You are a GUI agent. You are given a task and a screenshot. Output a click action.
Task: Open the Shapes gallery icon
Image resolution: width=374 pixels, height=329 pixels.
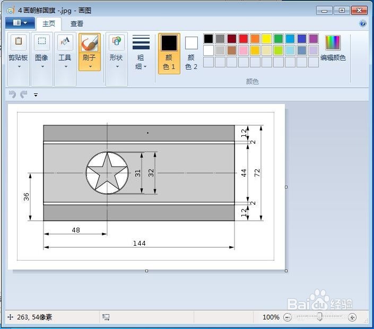(x=116, y=42)
